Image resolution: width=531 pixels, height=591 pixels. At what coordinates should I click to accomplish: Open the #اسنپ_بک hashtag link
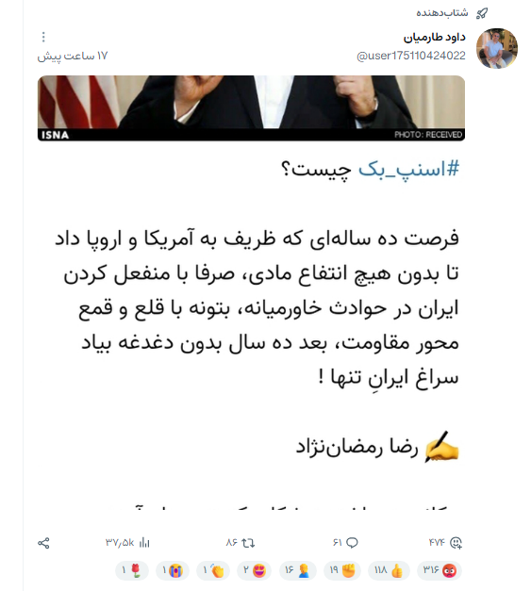point(408,170)
